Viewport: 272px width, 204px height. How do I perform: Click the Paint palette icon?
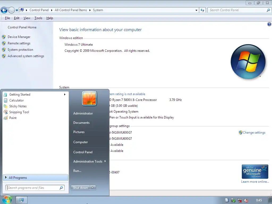click(x=6, y=118)
